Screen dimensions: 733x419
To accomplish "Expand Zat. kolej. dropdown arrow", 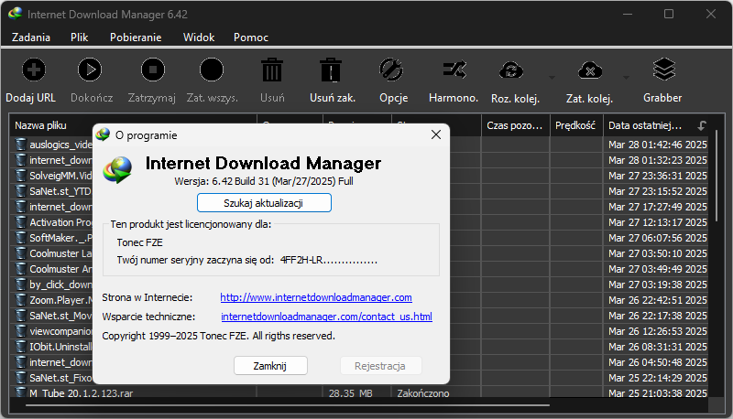I will [626, 78].
